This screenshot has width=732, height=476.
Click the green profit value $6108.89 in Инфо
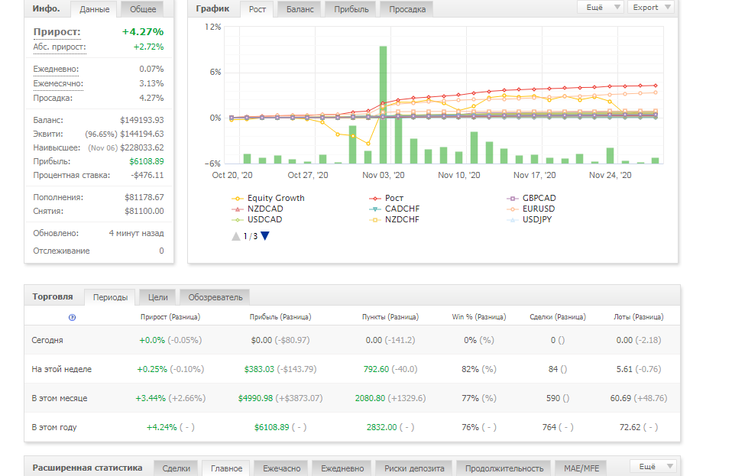(147, 161)
